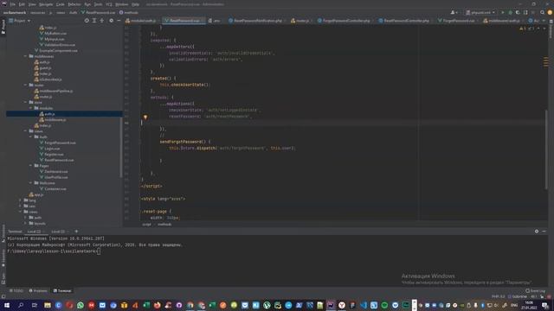Viewport: 554px width, 311px height.
Task: Click the collapse all icon in Project panel
Action: tap(102, 21)
